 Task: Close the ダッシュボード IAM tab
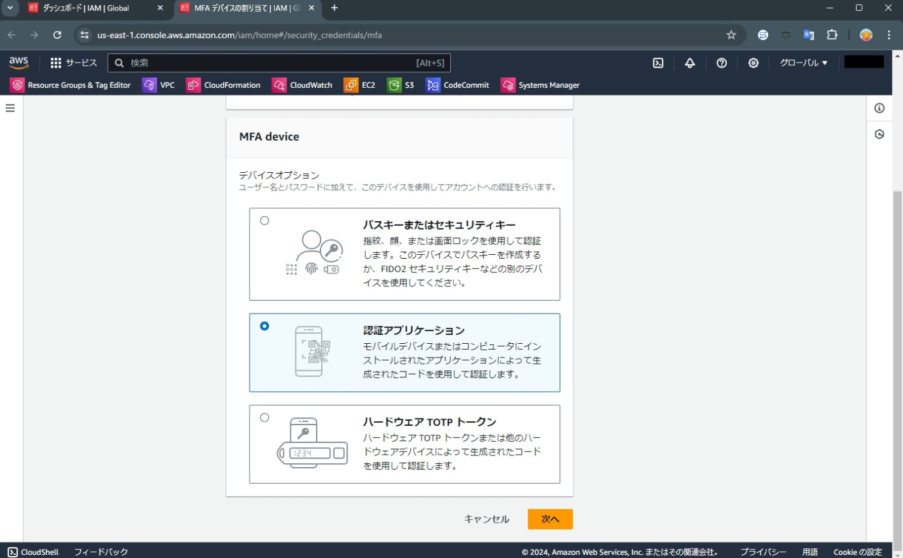(160, 8)
